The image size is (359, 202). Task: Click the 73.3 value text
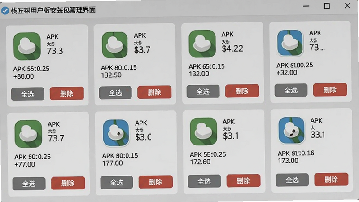[55, 51]
